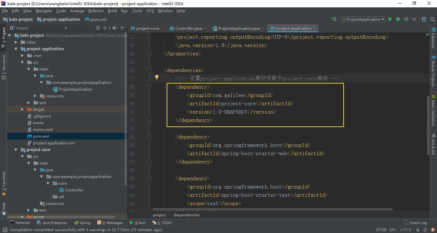Open the Messages tool window
The image size is (437, 233).
pyautogui.click(x=110, y=223)
